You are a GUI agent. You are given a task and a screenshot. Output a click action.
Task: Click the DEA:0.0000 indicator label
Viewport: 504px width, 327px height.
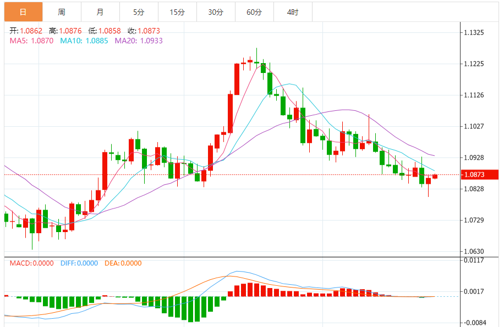(x=123, y=263)
